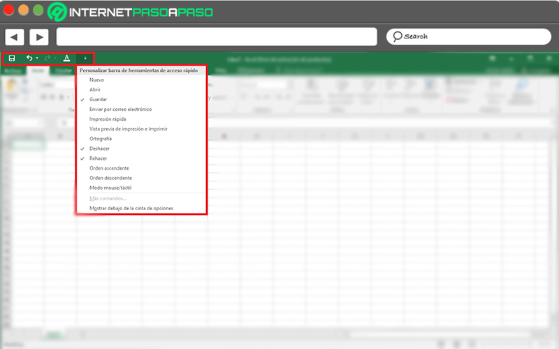Uncheck Deshacer in the customize menu
559x349 pixels.
coord(99,149)
